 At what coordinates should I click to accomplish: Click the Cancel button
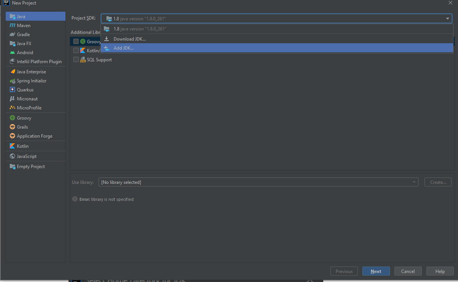(x=408, y=271)
